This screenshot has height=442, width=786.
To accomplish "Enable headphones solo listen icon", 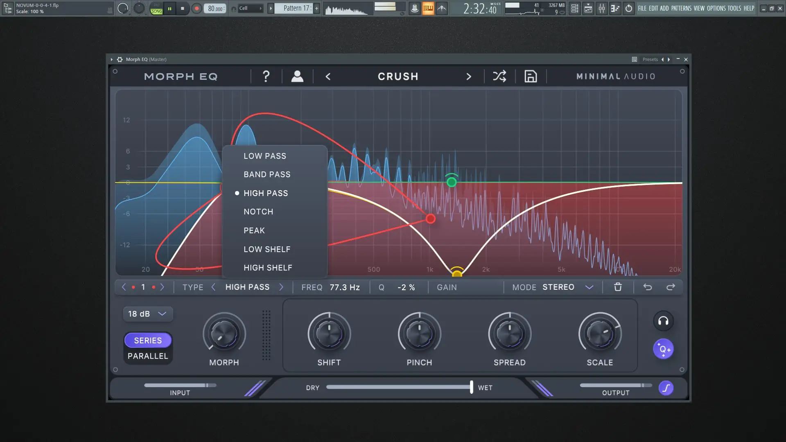I will click(663, 321).
